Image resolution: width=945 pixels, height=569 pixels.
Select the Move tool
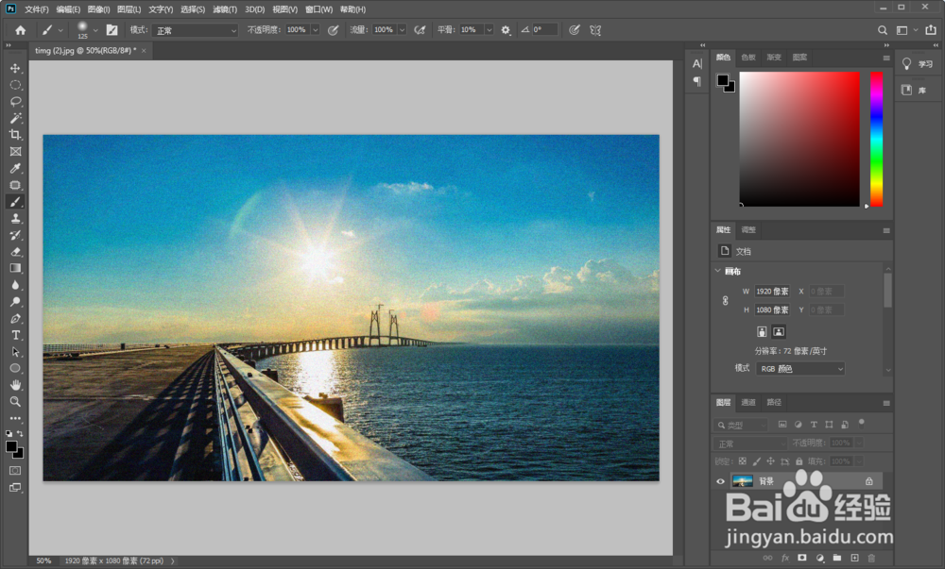tap(15, 69)
